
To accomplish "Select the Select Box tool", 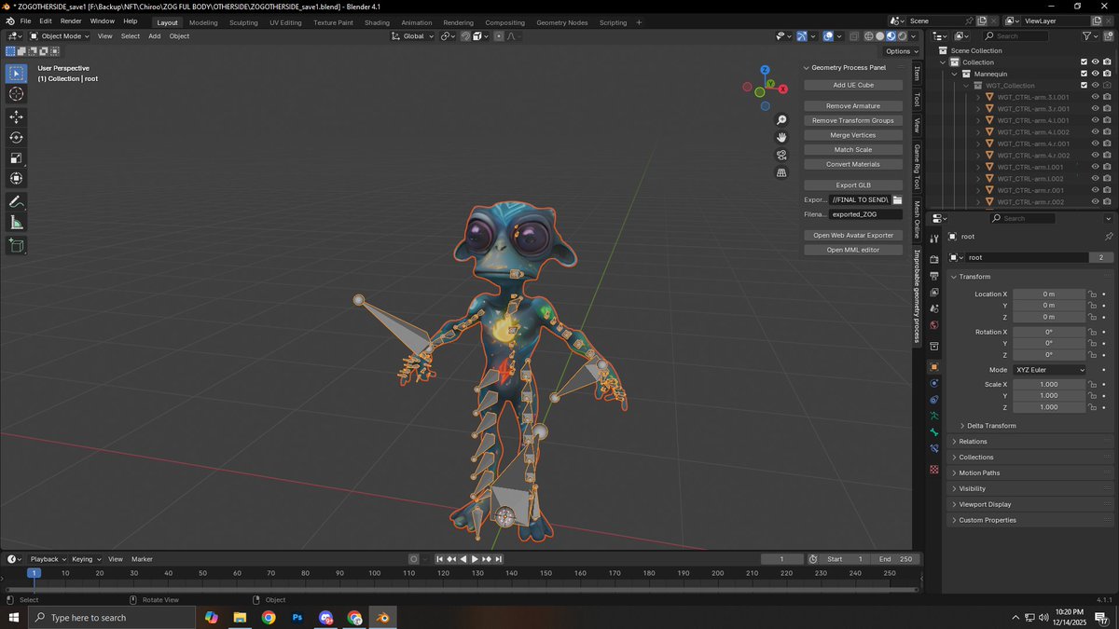I will (x=17, y=74).
